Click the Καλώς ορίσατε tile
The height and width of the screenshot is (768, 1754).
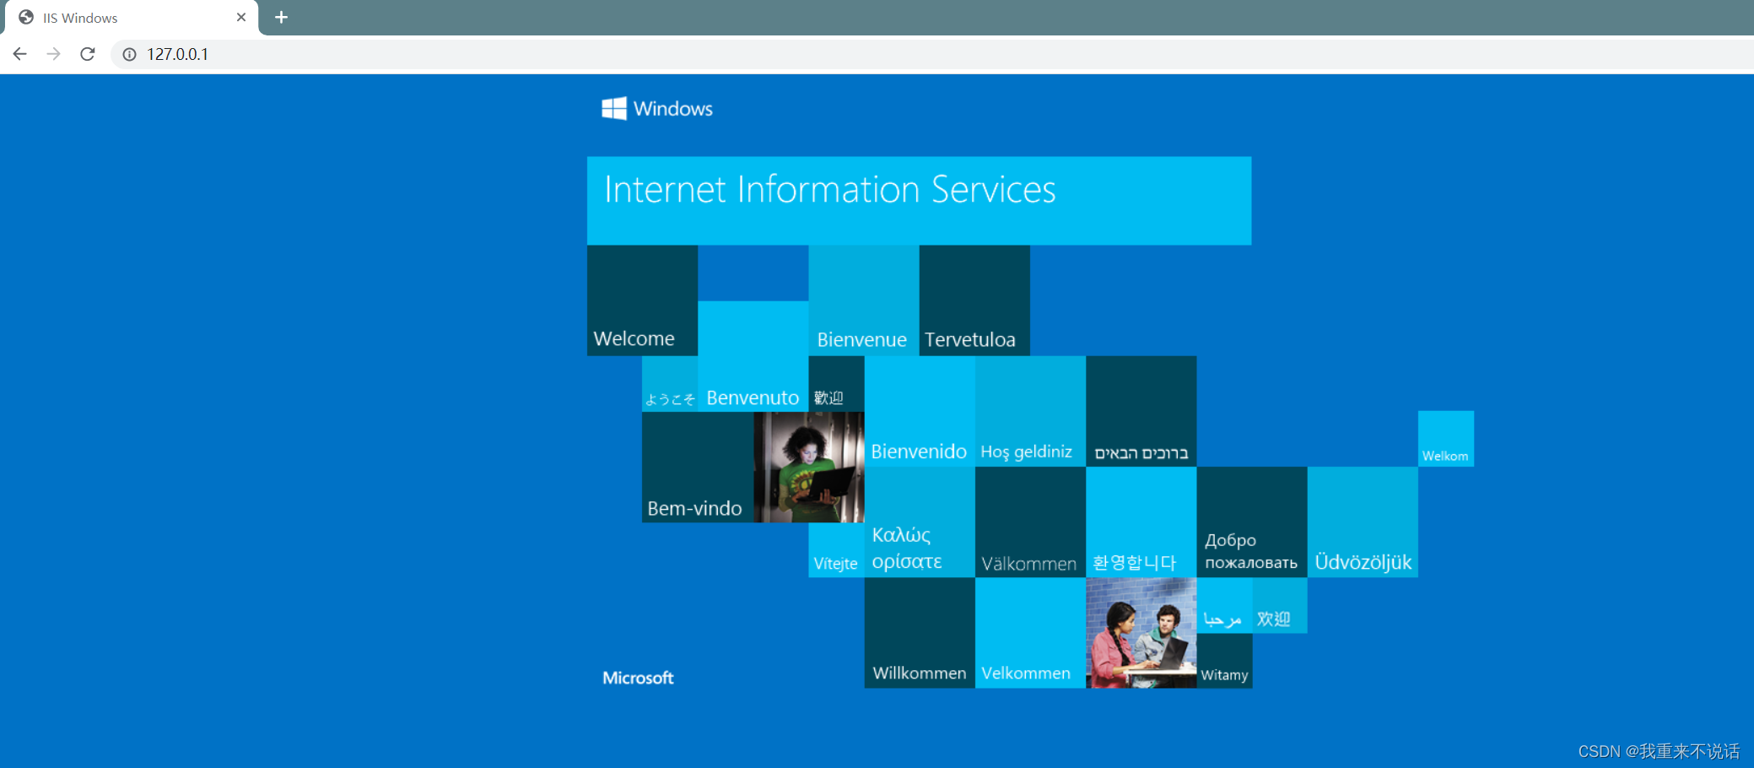tap(920, 522)
